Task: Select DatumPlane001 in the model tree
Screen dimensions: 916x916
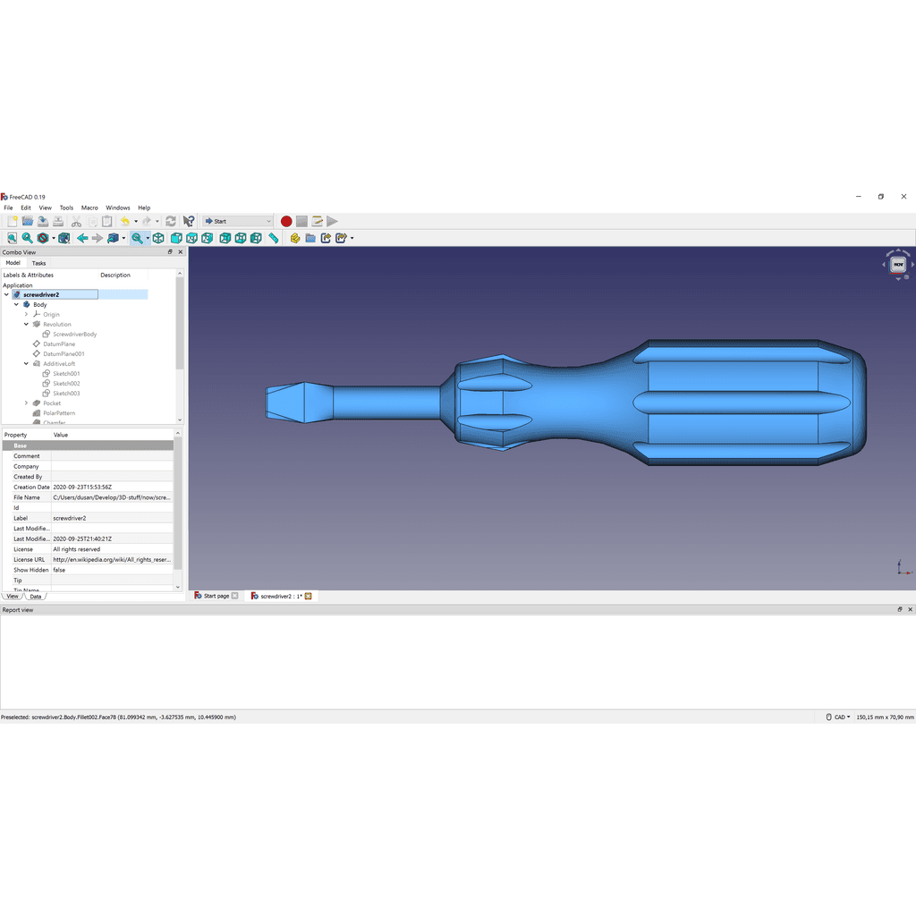Action: [64, 354]
